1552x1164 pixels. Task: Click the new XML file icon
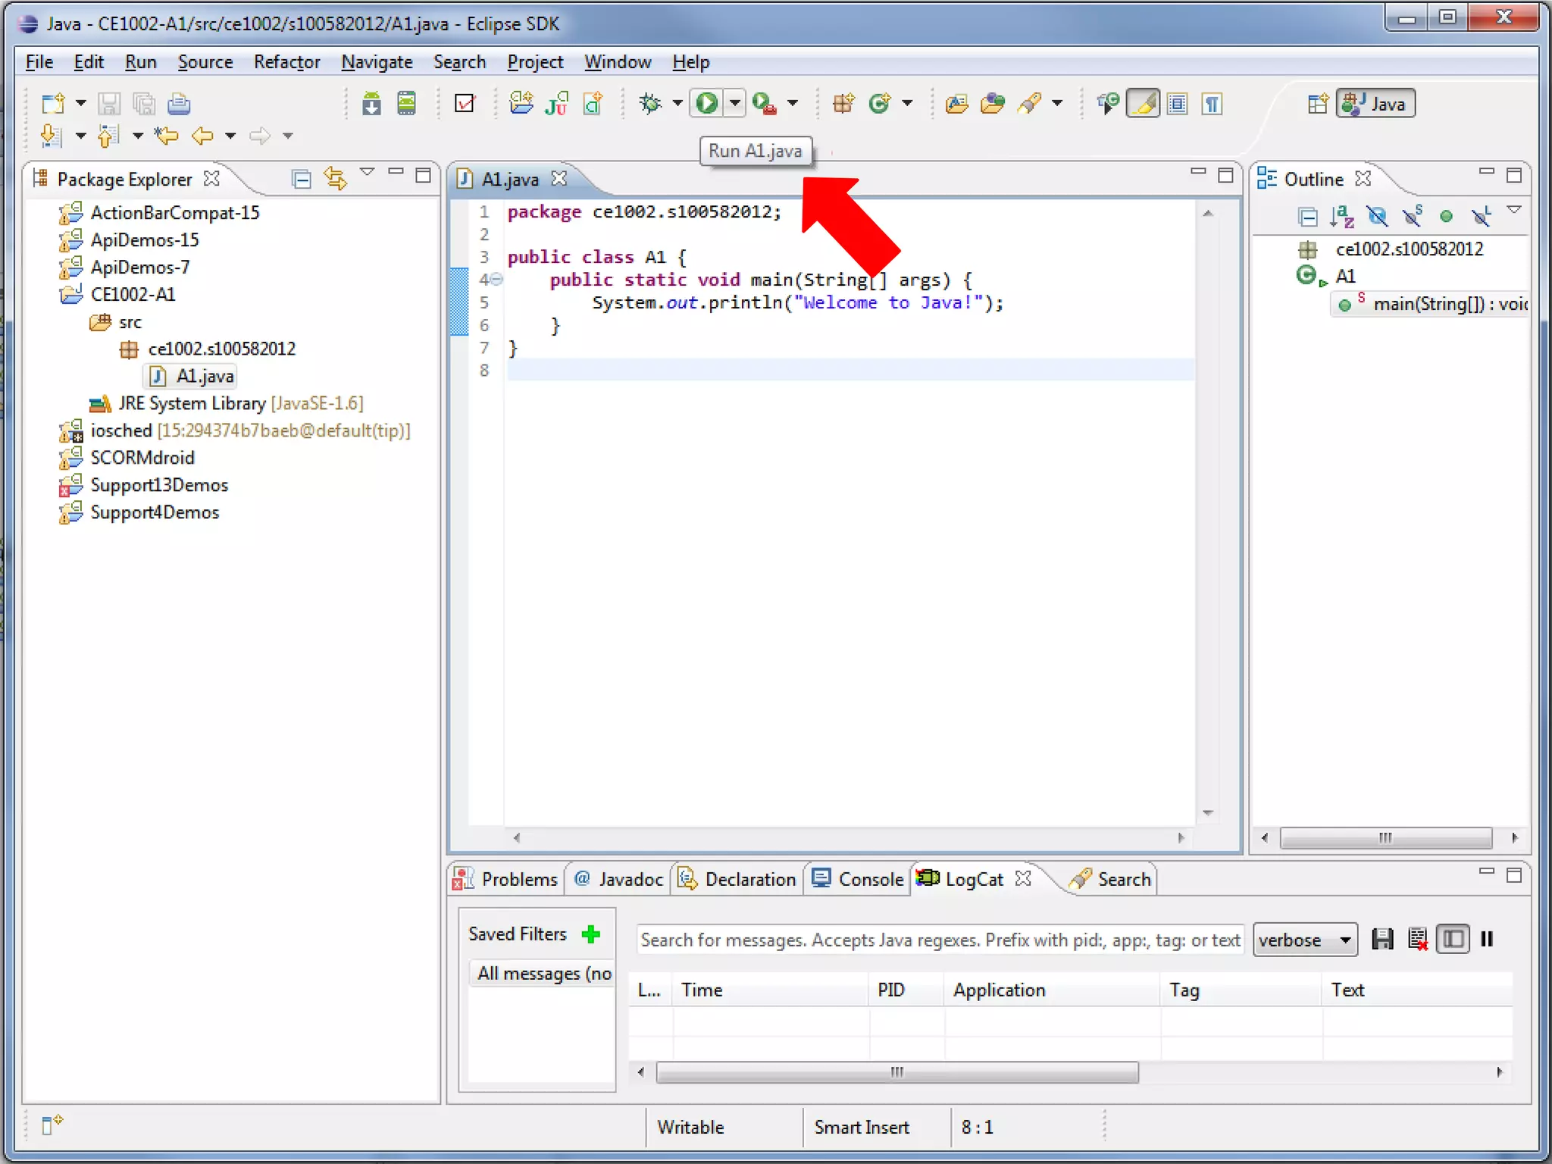coord(593,103)
